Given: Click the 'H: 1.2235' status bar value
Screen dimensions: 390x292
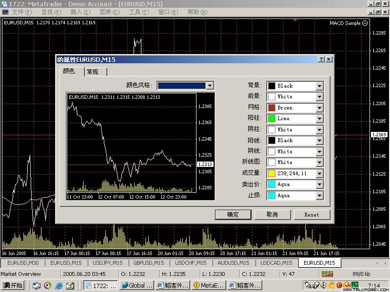Looking at the screenshot, I should click(174, 274).
